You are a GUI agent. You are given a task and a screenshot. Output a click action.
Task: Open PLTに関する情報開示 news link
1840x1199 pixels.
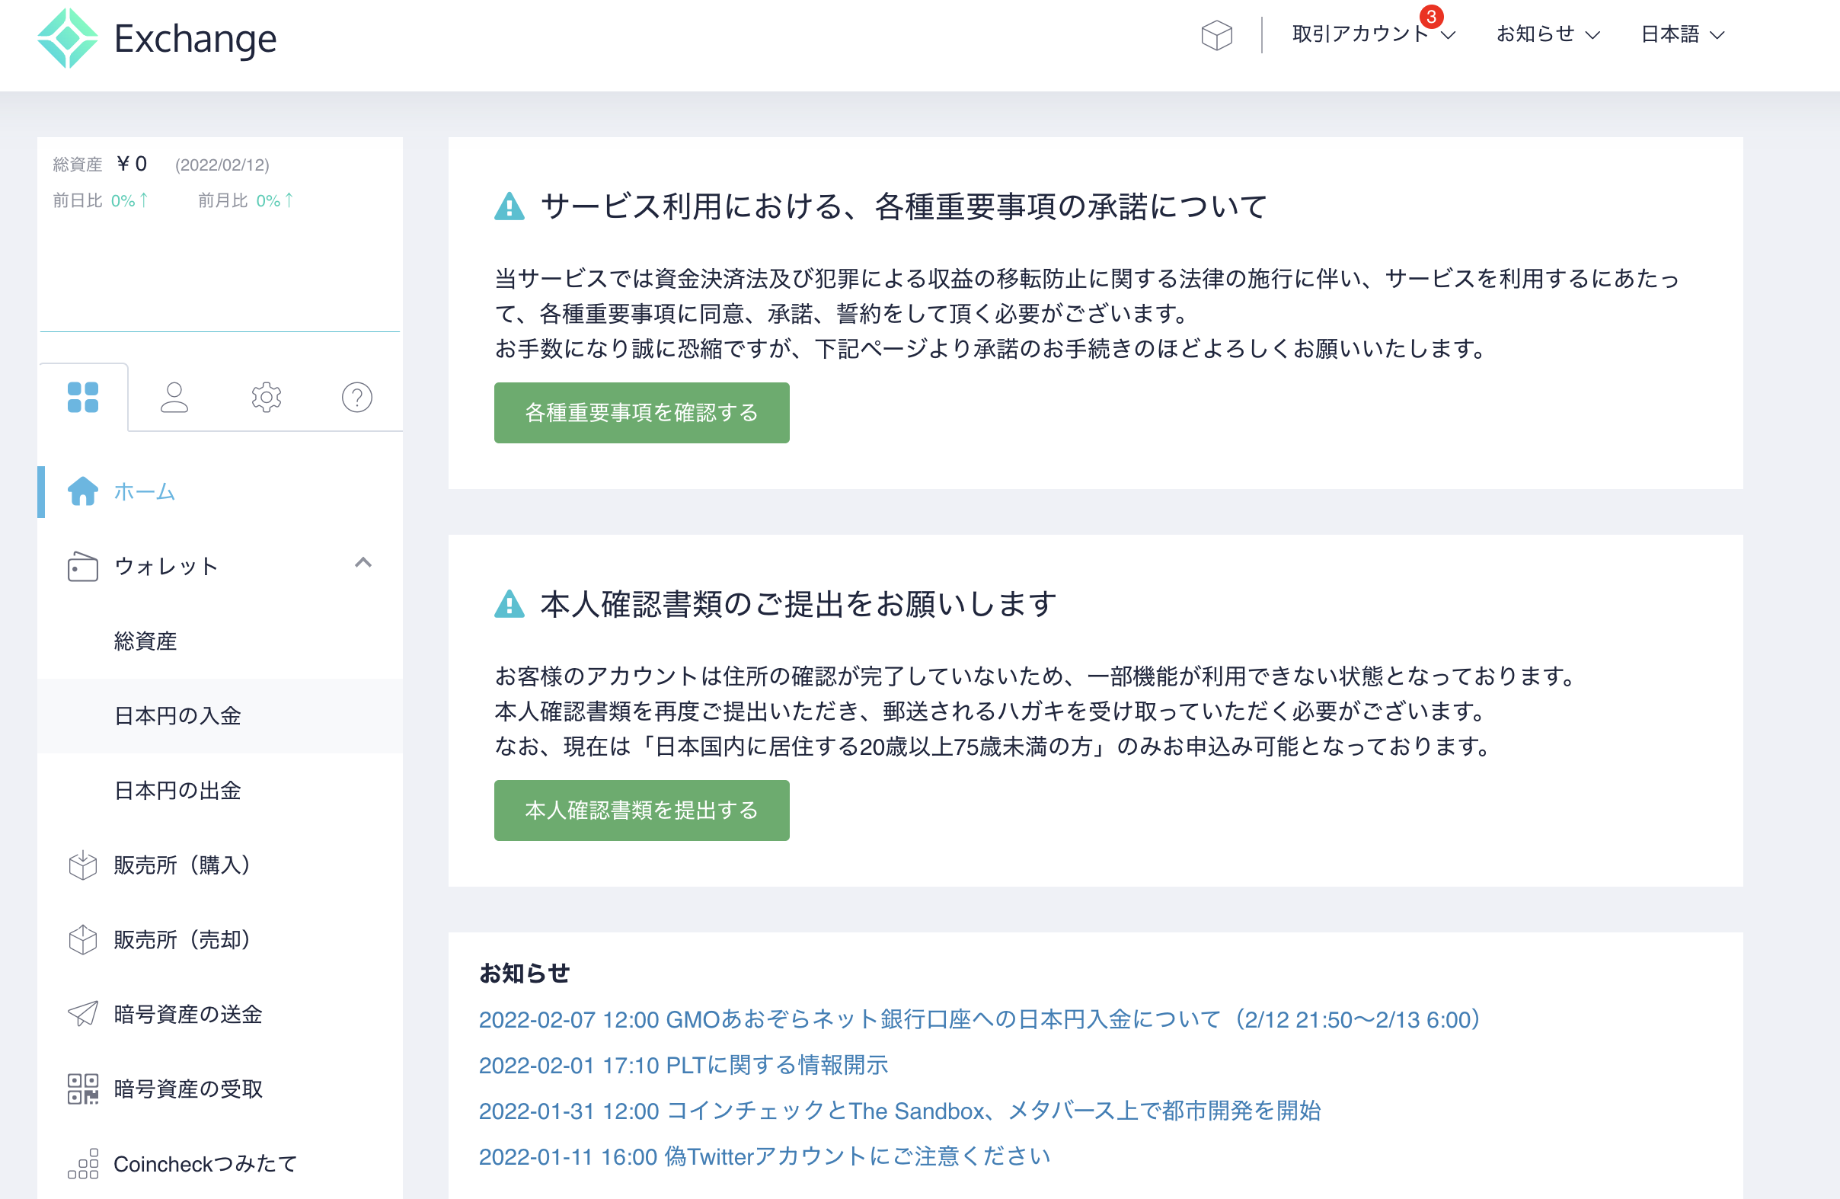683,1065
